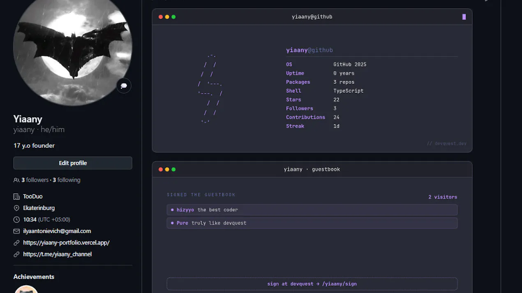This screenshot has width=522, height=293.
Task: Click the Edit profile button
Action: point(73,163)
